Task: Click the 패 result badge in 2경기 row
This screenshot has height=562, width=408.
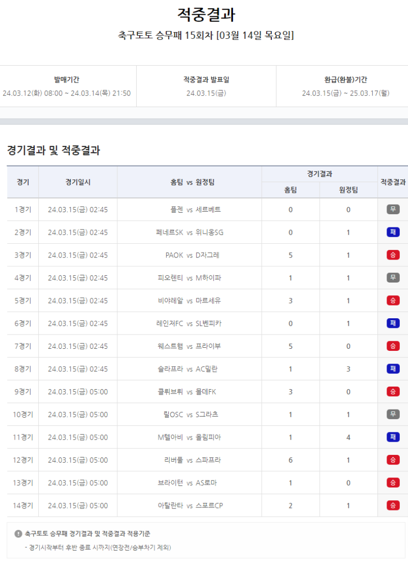Action: pyautogui.click(x=393, y=232)
